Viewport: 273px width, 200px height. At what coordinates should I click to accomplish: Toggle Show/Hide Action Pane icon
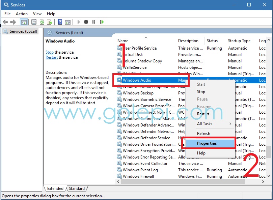(x=68, y=22)
